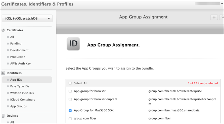Open Website Push IDs
Viewport: 224px width, 124px height.
[x=22, y=93]
